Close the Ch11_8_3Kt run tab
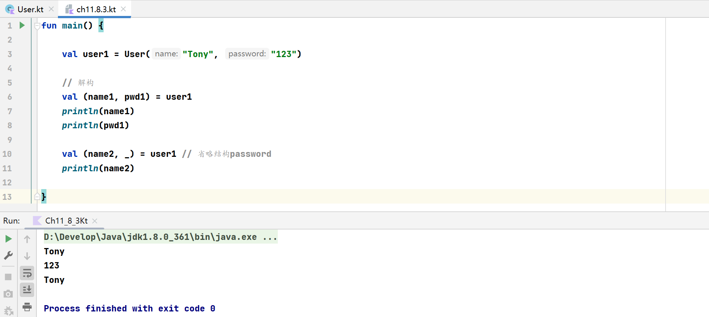Viewport: 709px width, 317px height. [95, 221]
